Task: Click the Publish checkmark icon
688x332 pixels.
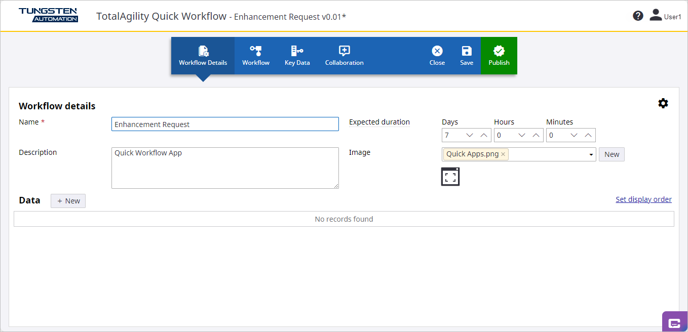Action: click(499, 50)
